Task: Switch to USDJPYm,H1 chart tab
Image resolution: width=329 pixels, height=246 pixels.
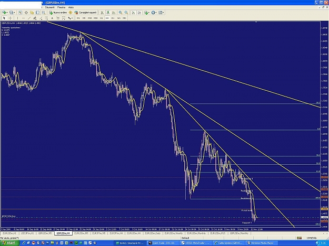Action: click(x=27, y=233)
